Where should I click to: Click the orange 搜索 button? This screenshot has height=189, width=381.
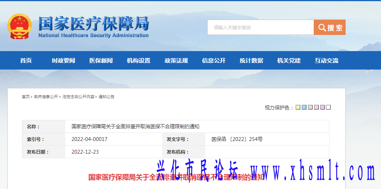coord(329,27)
